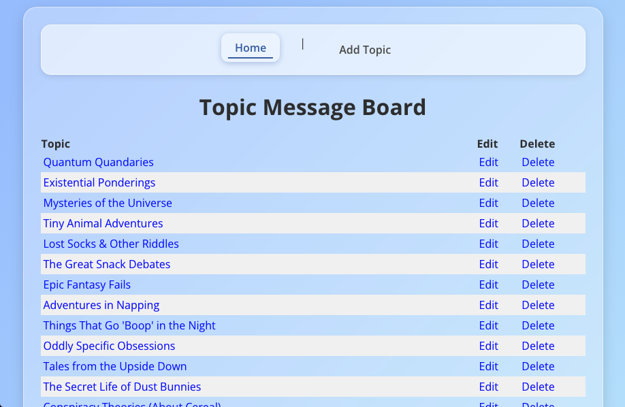
Task: Open Lost Socks & Other Riddles topic
Action: click(111, 244)
